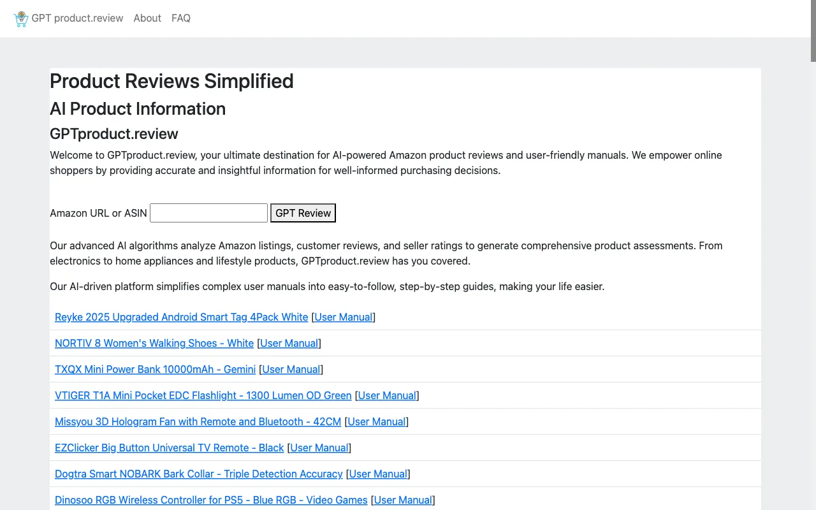Open User Manual for NORTIV 8 shoes
Viewport: 816px width, 510px height.
(x=289, y=343)
